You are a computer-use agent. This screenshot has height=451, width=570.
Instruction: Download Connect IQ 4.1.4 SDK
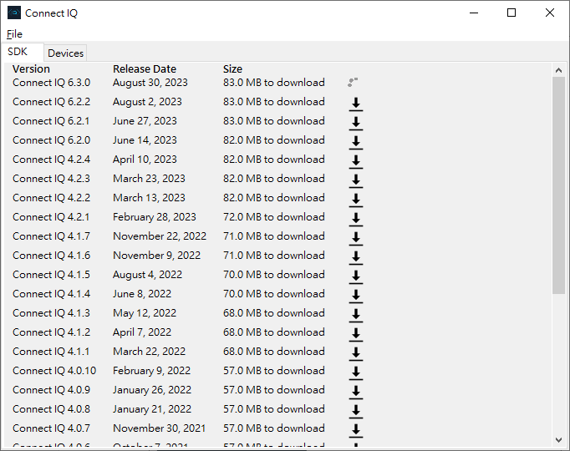(x=356, y=296)
